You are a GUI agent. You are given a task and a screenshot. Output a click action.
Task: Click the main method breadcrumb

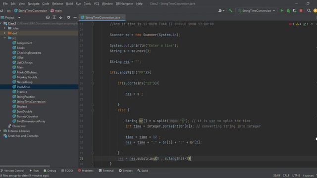point(56,11)
